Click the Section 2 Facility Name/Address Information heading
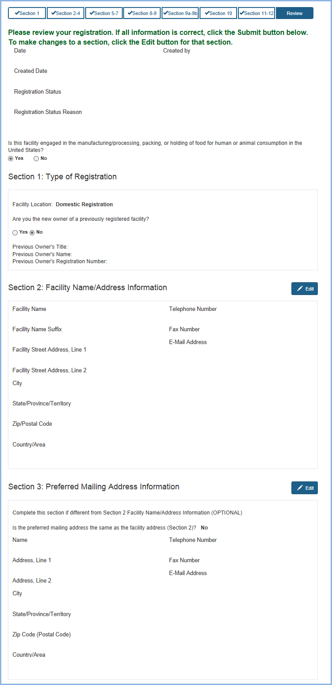 [87, 288]
